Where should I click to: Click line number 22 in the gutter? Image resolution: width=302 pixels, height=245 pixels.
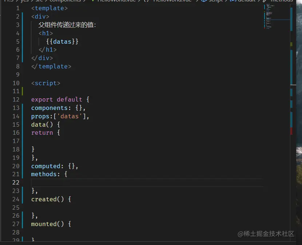16,182
